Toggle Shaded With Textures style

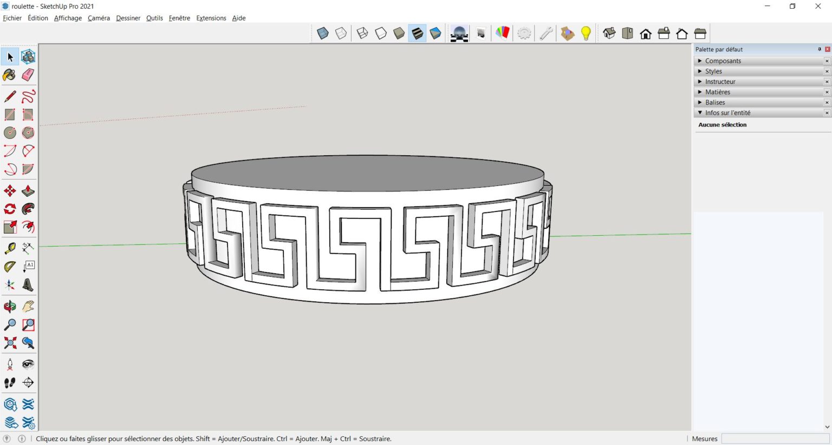coord(417,34)
